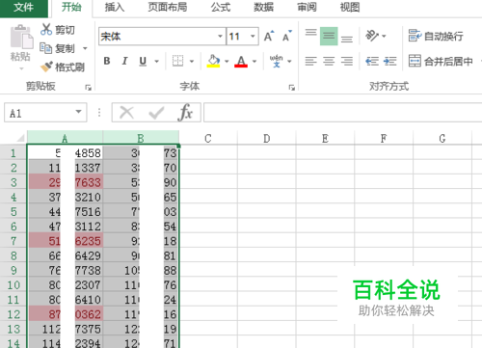Select the Format Painter (格式刷) tool
This screenshot has height=348, width=482.
(x=63, y=67)
